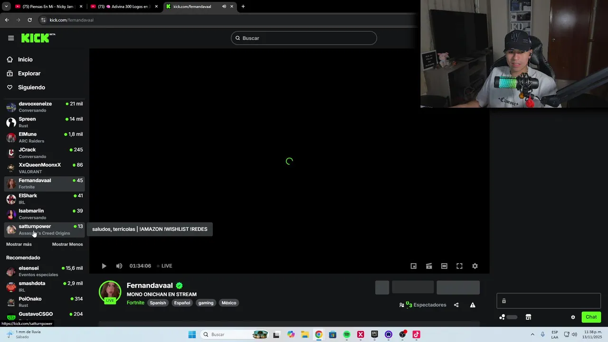
Task: Click Fernandavaal's LIVE avatar
Action: click(x=110, y=292)
